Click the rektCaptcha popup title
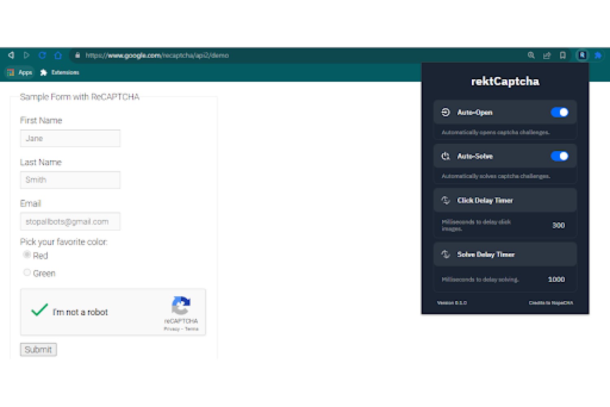This screenshot has height=407, width=610. click(505, 81)
